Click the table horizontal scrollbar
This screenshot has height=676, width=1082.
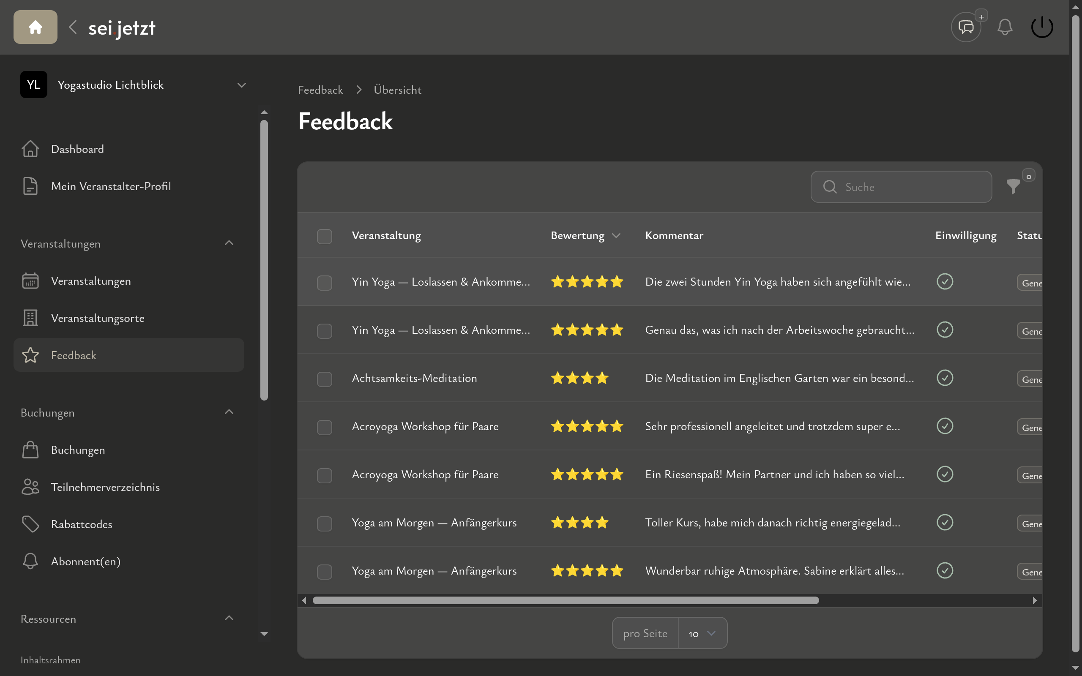pos(566,600)
